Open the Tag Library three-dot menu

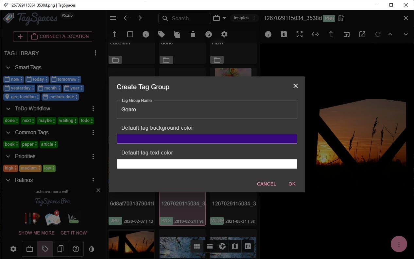pyautogui.click(x=95, y=53)
